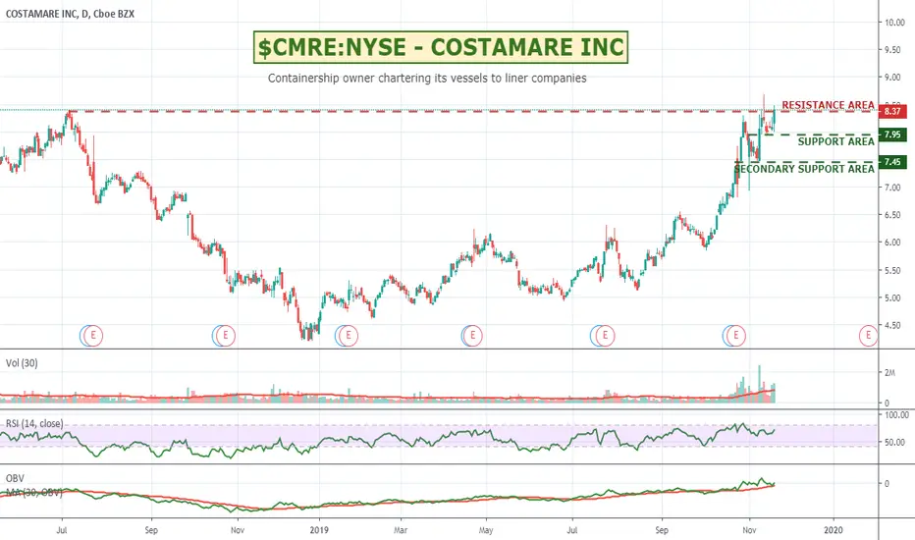The image size is (915, 540).
Task: Click the 6.00 price axis label
Action: pos(892,243)
